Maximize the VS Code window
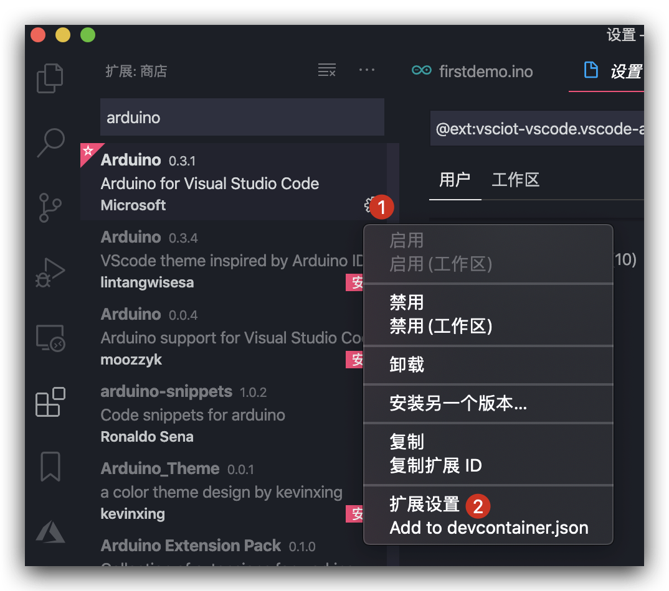The image size is (669, 591). 88,35
